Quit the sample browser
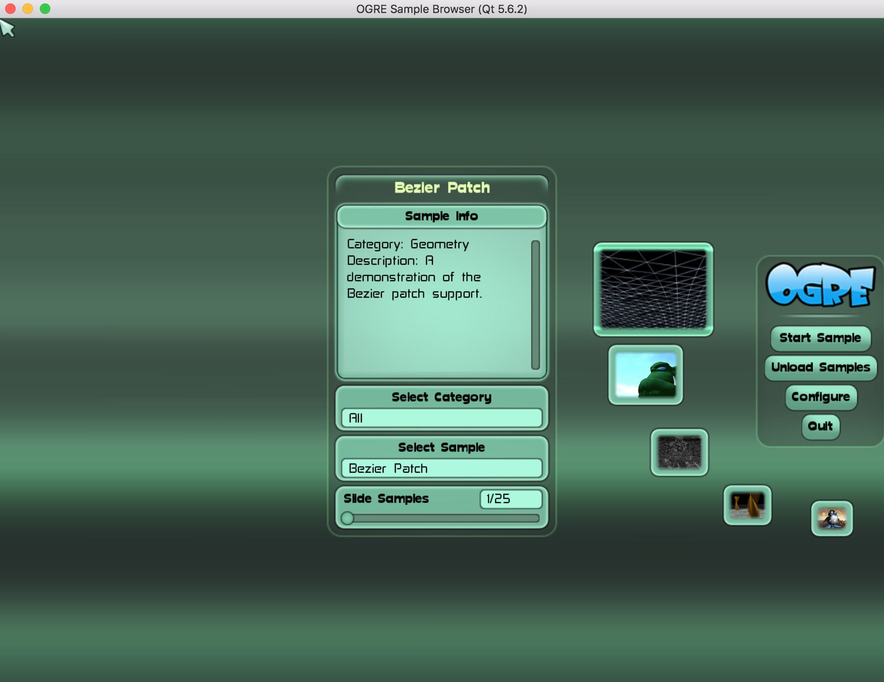Image resolution: width=884 pixels, height=682 pixels. [x=820, y=426]
